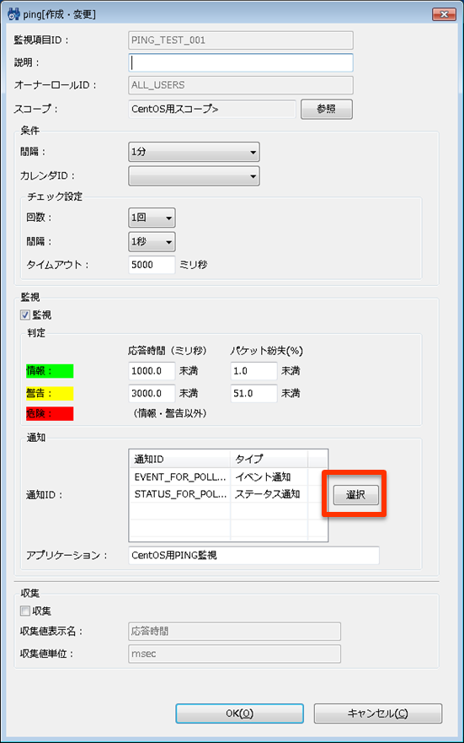The image size is (464, 743).
Task: Click the 通知ID column header
Action: (179, 459)
